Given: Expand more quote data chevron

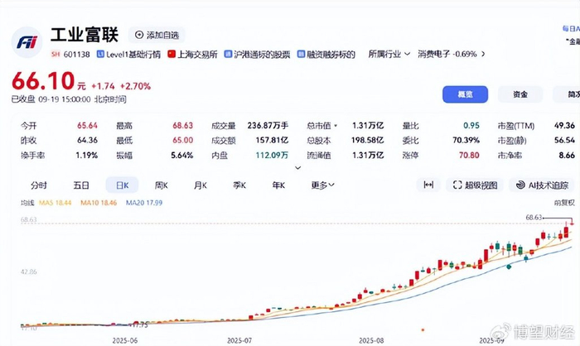Looking at the screenshot, I should point(297,168).
